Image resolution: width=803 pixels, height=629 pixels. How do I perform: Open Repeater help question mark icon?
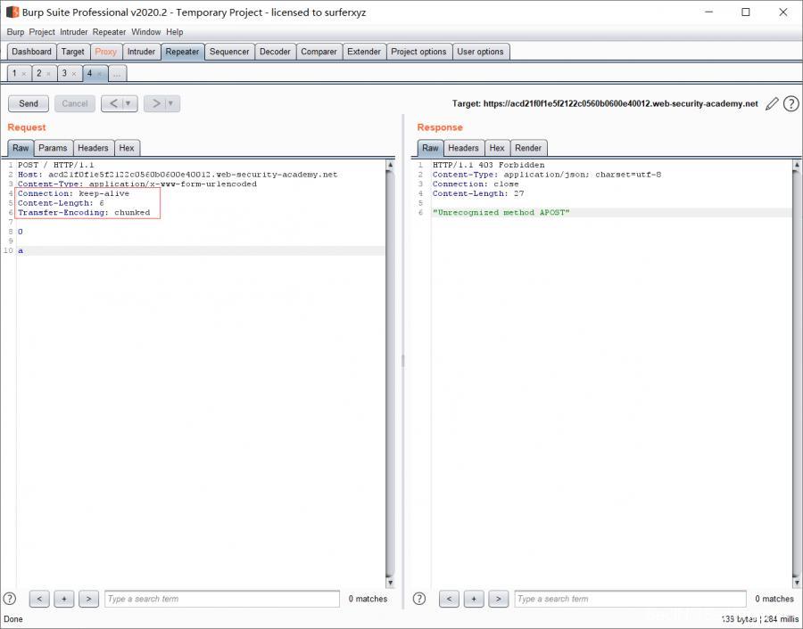(791, 104)
